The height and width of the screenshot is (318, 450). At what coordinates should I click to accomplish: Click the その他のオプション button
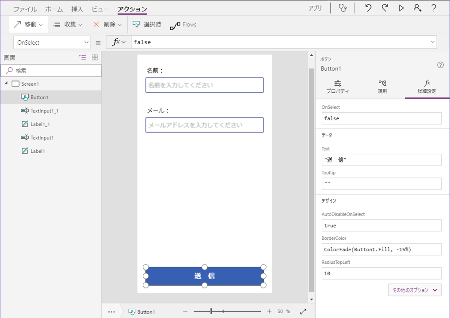click(414, 290)
